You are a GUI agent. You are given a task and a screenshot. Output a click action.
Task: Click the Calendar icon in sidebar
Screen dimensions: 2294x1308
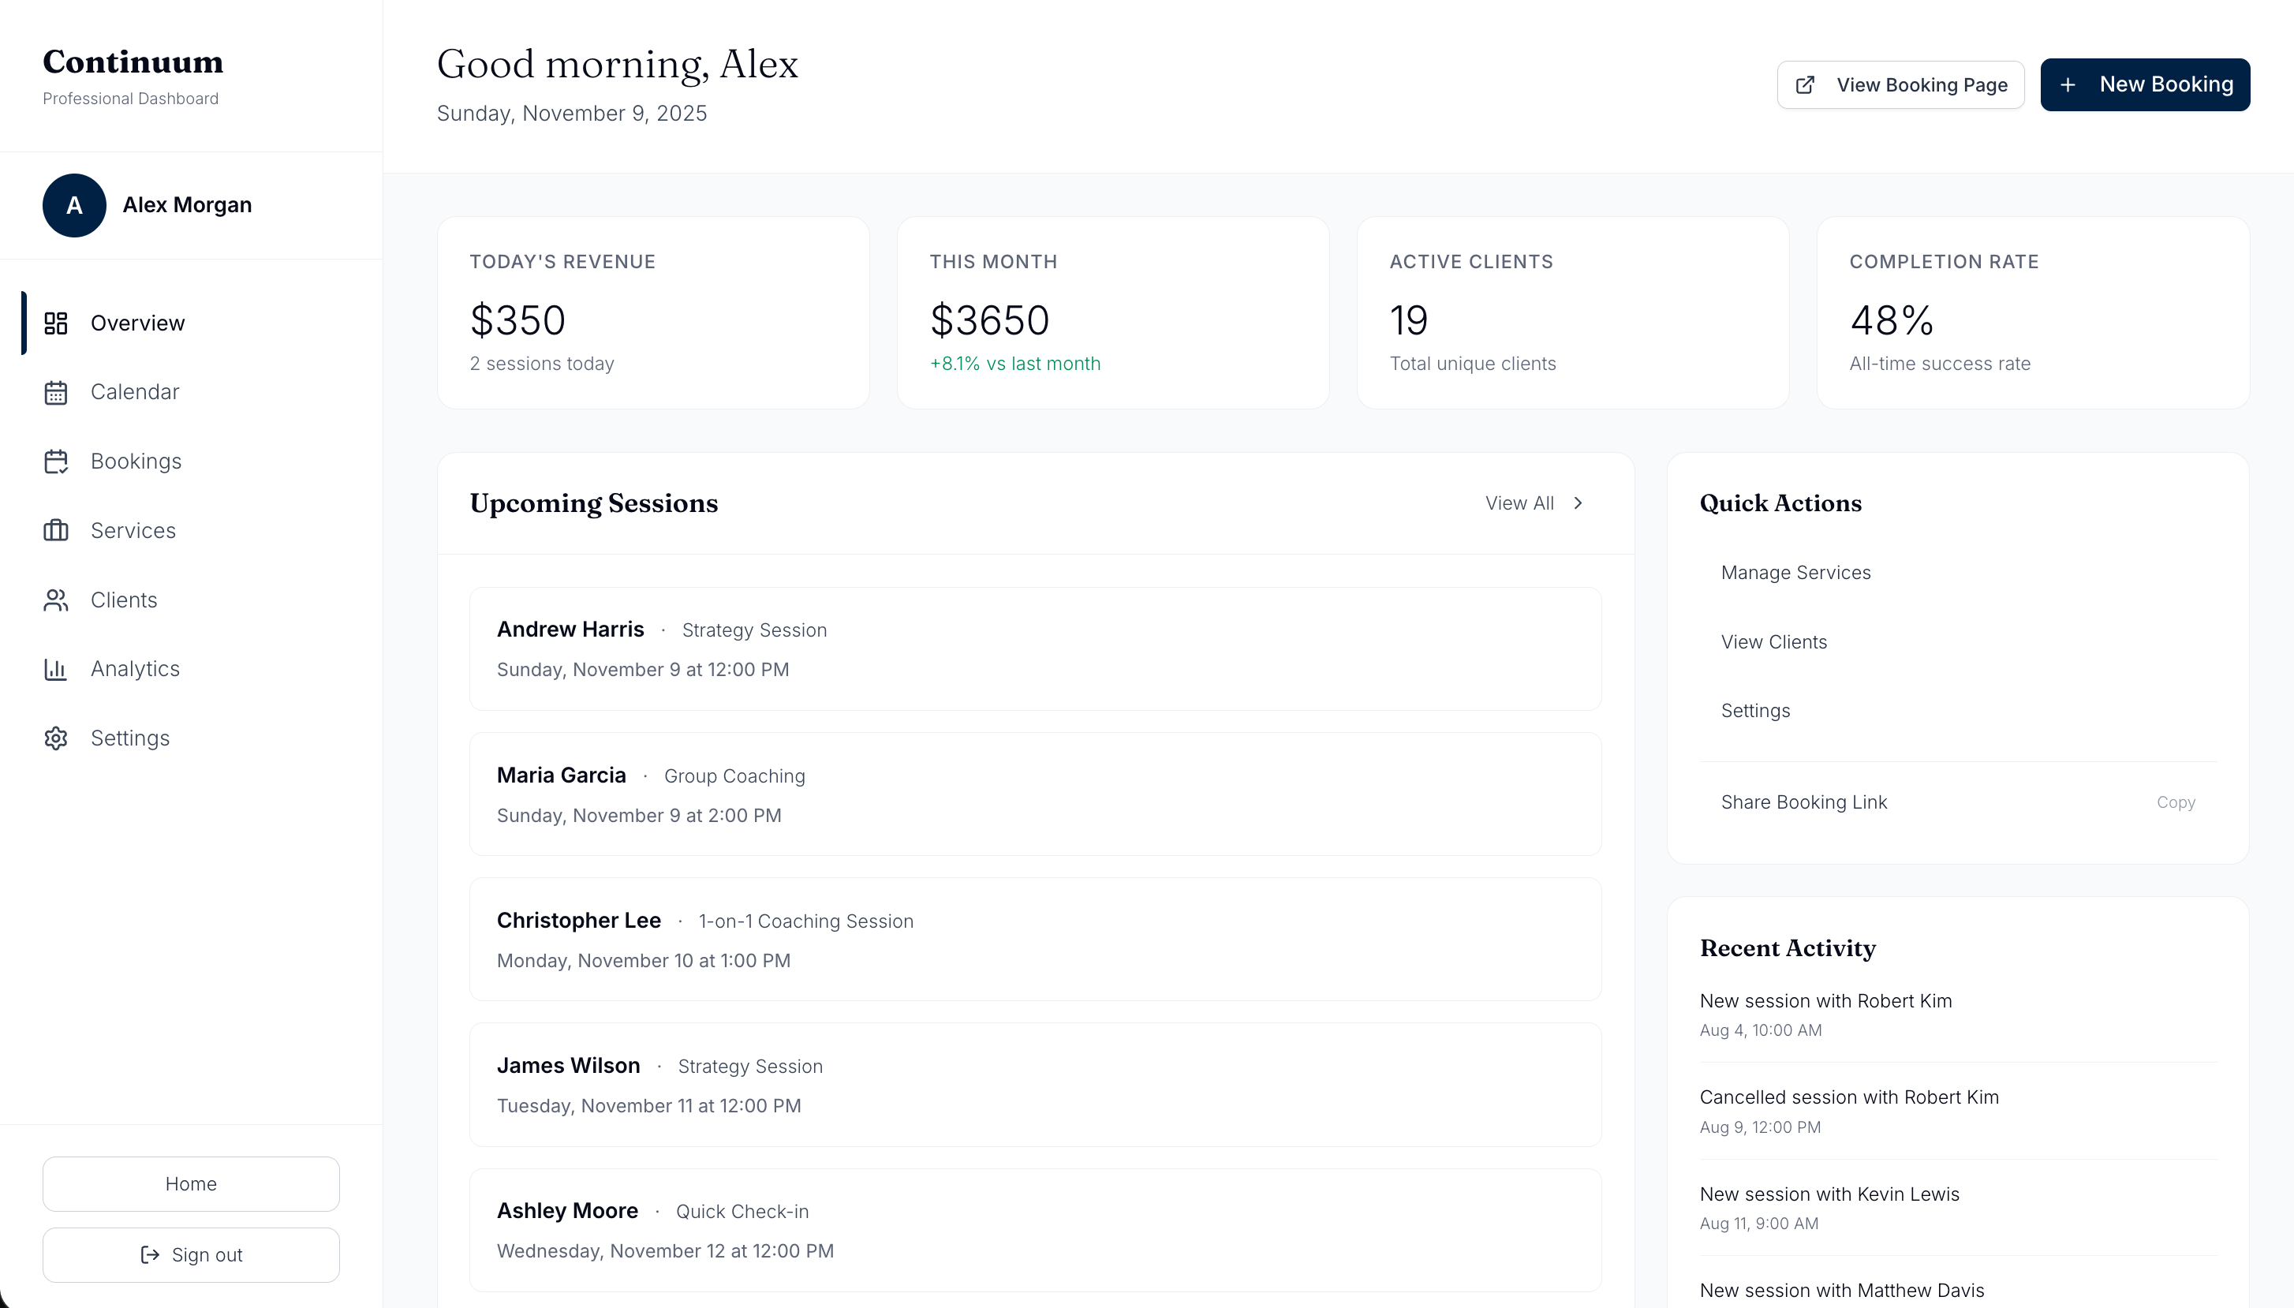(x=56, y=393)
